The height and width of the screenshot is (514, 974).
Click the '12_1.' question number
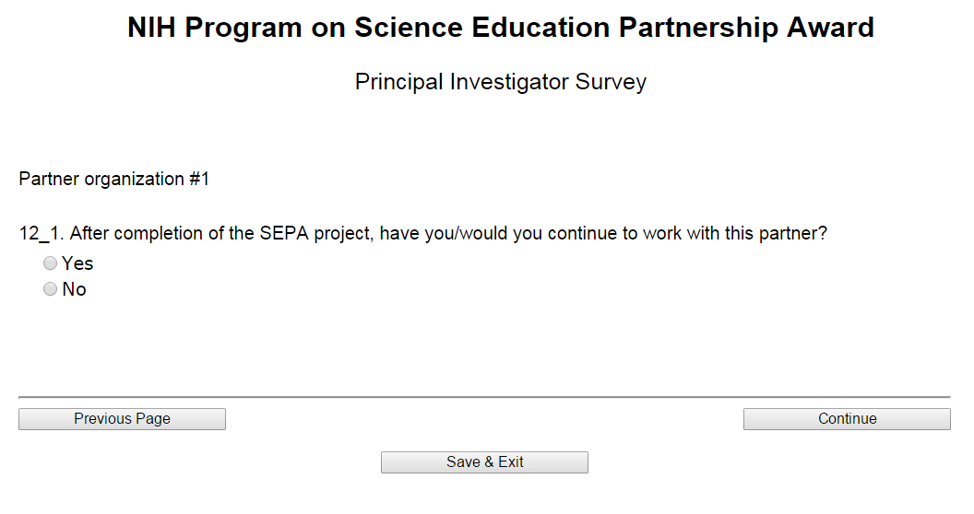click(x=42, y=233)
